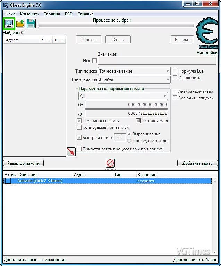
Task: Open the Файл menu
Action: pos(10,14)
